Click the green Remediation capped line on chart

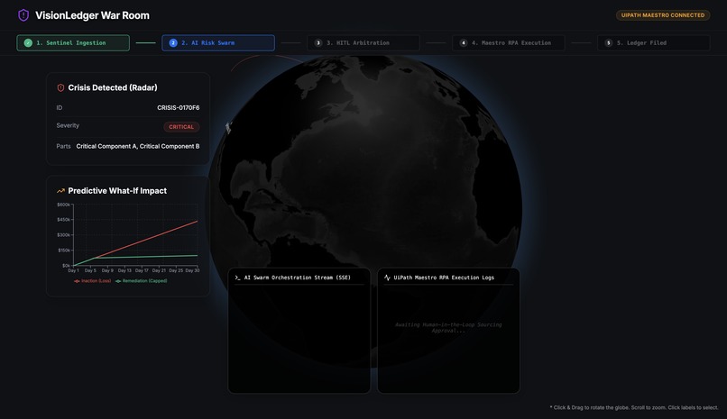(148, 257)
